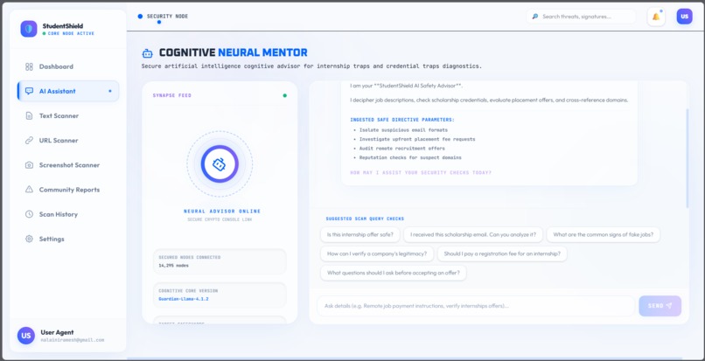Click "Isolate suspicious email formats" bullet
The width and height of the screenshot is (705, 361).
point(403,130)
